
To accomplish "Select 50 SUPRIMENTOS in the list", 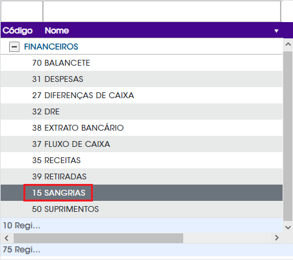I will [142, 209].
